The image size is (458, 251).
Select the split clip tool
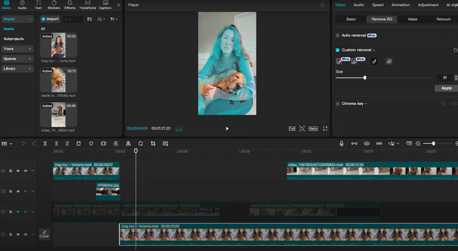click(45, 143)
